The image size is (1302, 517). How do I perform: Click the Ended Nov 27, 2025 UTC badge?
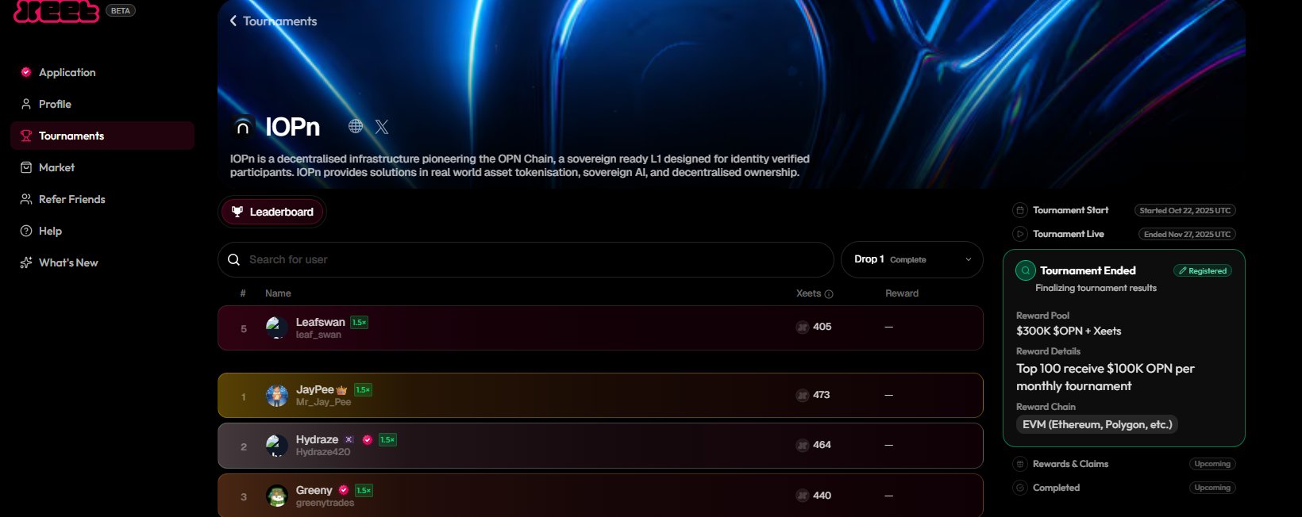pos(1188,235)
